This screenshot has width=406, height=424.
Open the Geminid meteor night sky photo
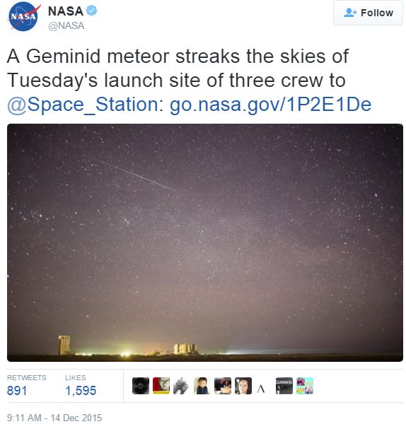tap(205, 242)
